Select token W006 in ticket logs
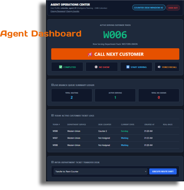Image resolution: width=184 pixels, height=190 pixels. pyautogui.click(x=55, y=131)
